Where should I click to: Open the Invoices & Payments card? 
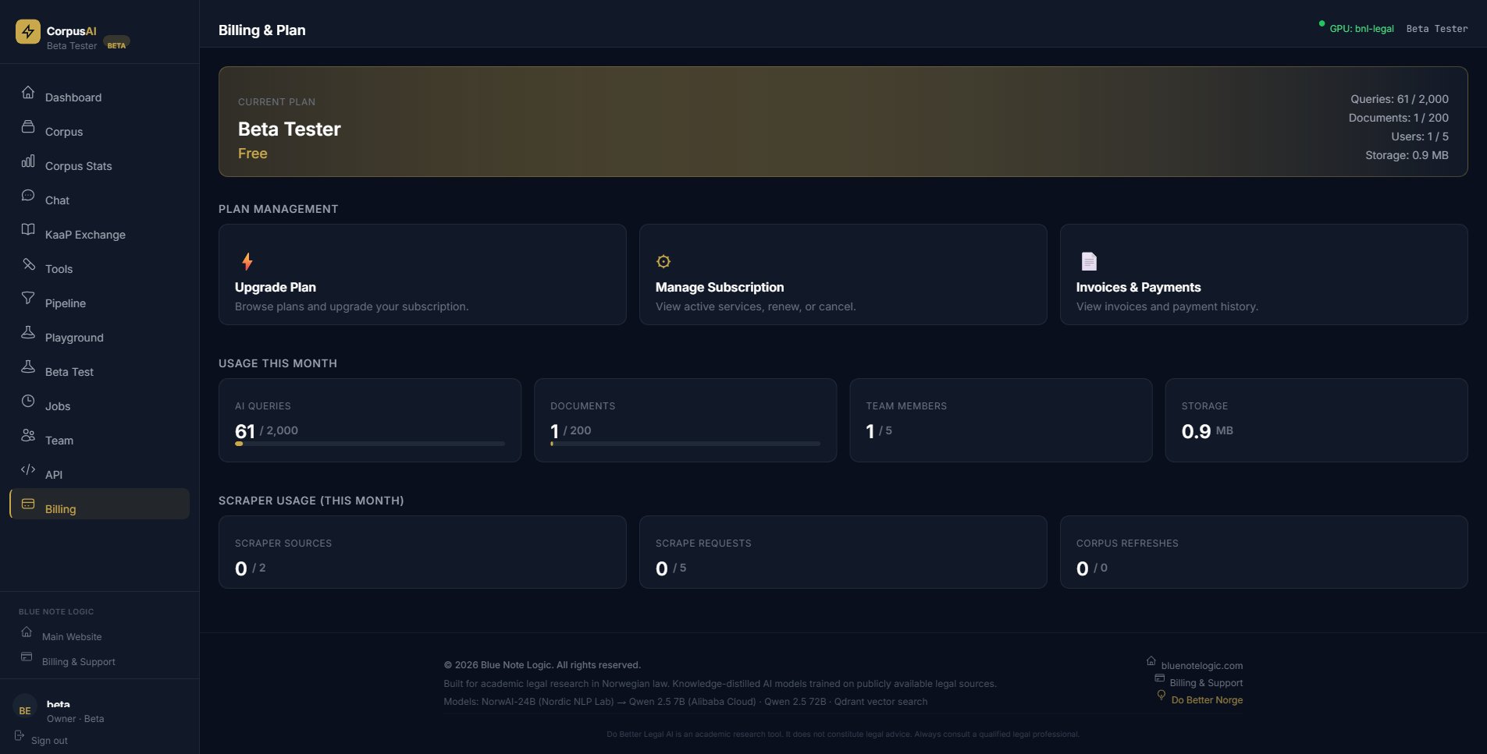[1263, 274]
